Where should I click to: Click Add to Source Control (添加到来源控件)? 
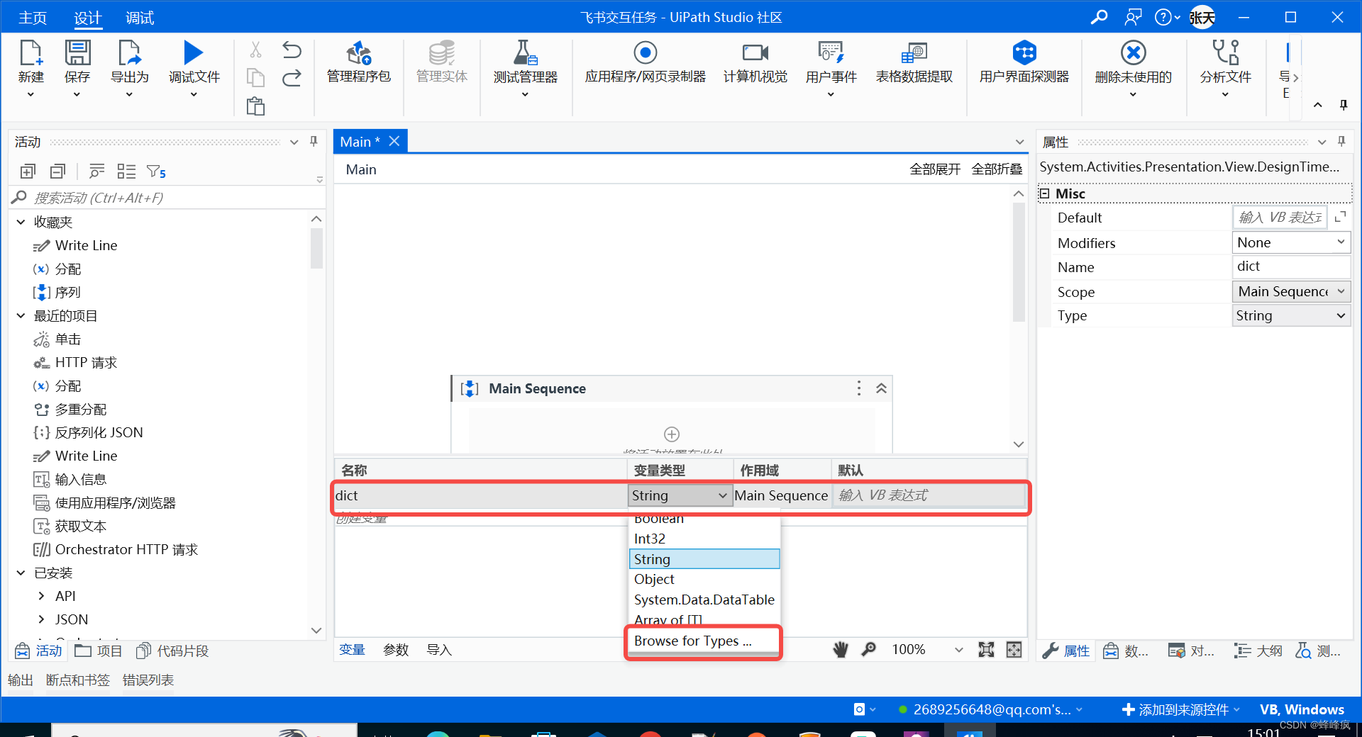click(x=1181, y=709)
